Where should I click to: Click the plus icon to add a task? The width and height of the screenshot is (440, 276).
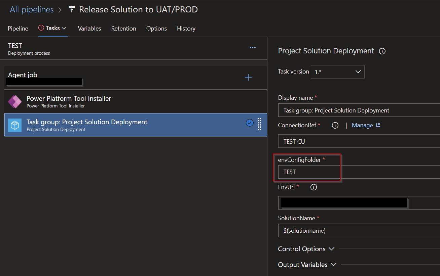[248, 78]
